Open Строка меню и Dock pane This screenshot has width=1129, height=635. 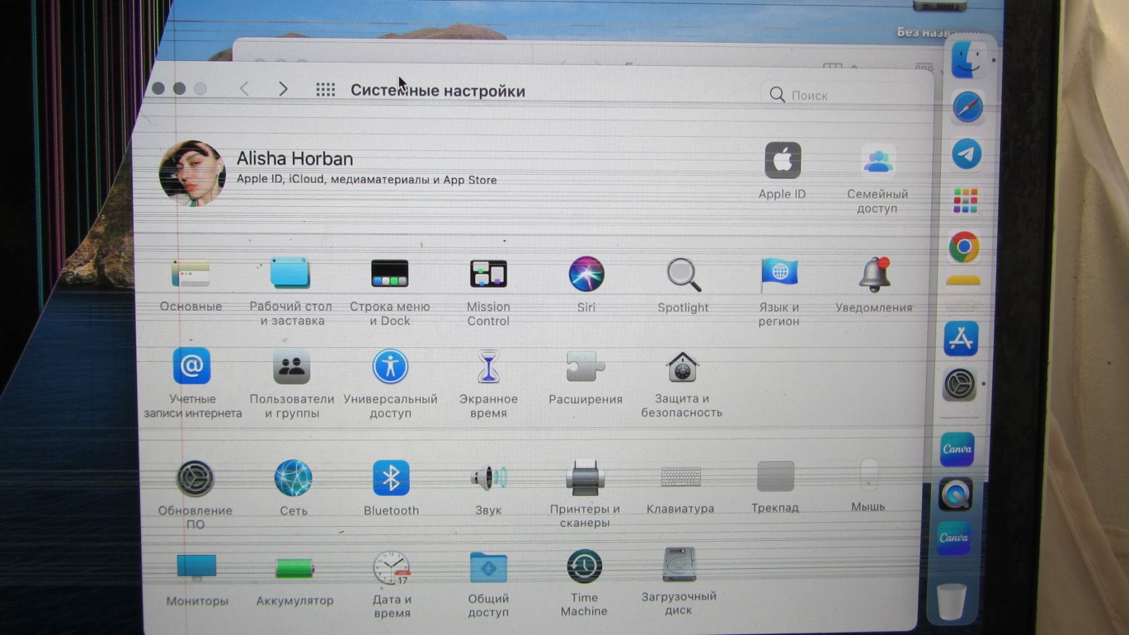coord(390,274)
